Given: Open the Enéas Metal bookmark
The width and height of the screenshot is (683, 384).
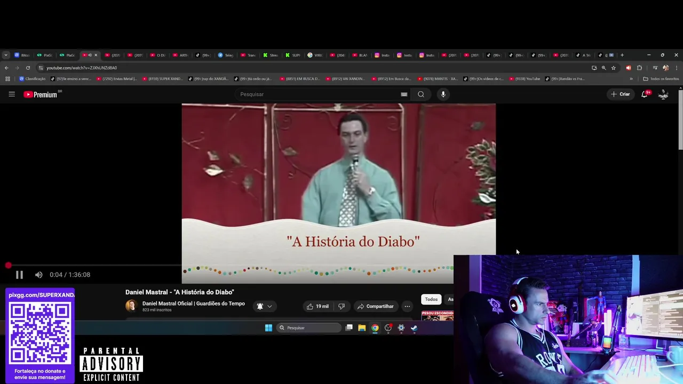Looking at the screenshot, I should pos(117,79).
